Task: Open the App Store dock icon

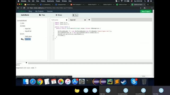Action: pyautogui.click(x=75, y=82)
